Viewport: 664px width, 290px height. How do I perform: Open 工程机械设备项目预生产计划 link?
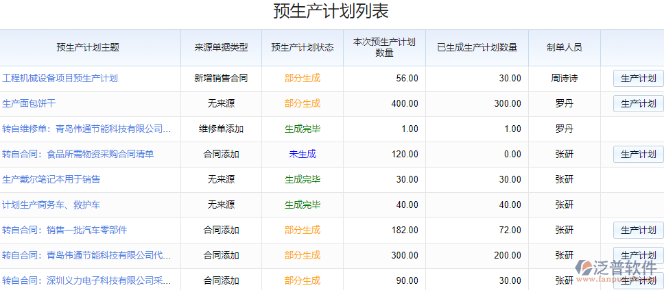click(60, 78)
